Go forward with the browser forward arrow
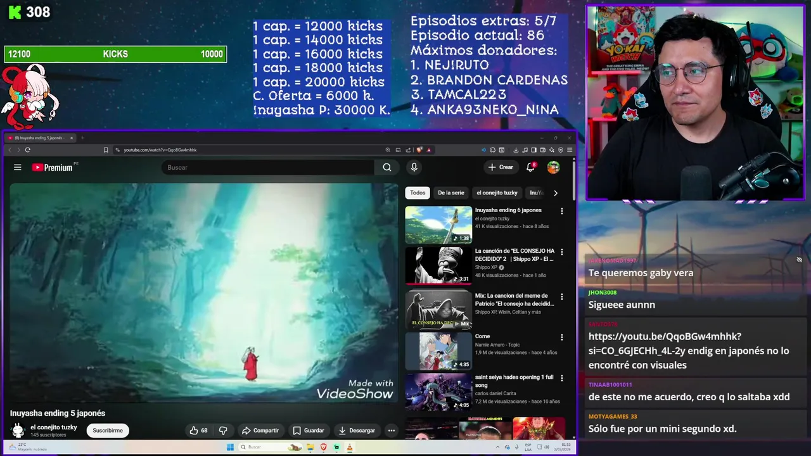811x456 pixels. pos(18,150)
